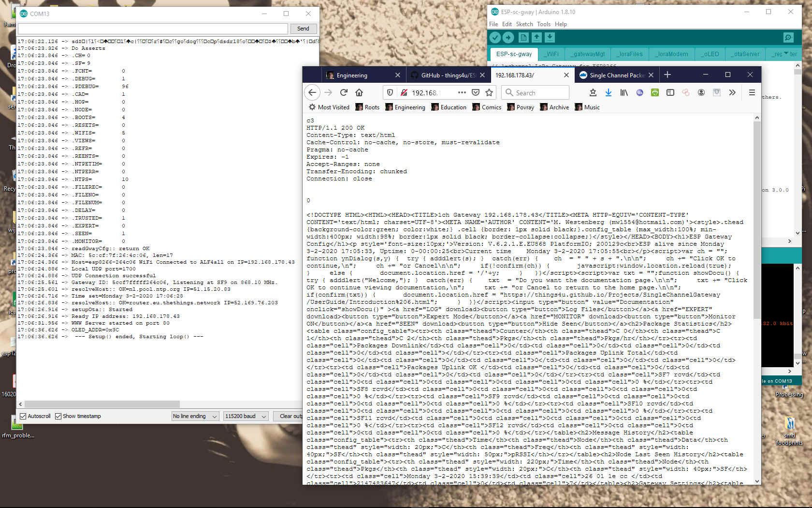Open the Engineering bookmarks folder
The width and height of the screenshot is (812, 508).
405,107
